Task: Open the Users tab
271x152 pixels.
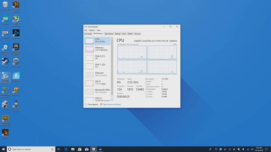Action: coord(124,34)
